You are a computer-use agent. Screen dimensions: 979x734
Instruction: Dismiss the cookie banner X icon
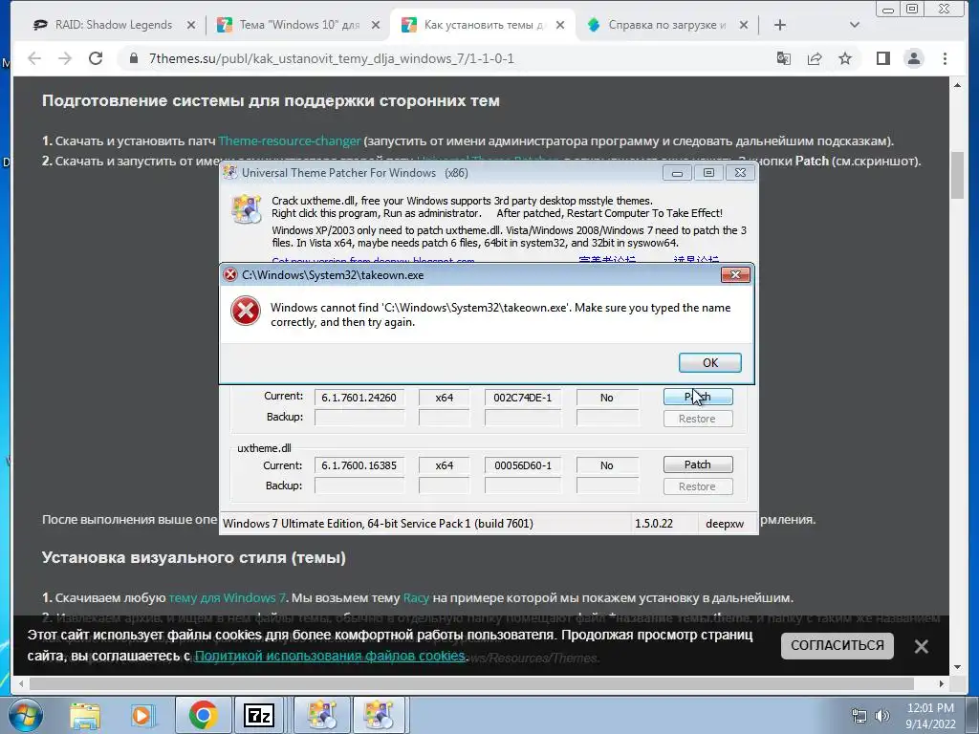pyautogui.click(x=921, y=647)
